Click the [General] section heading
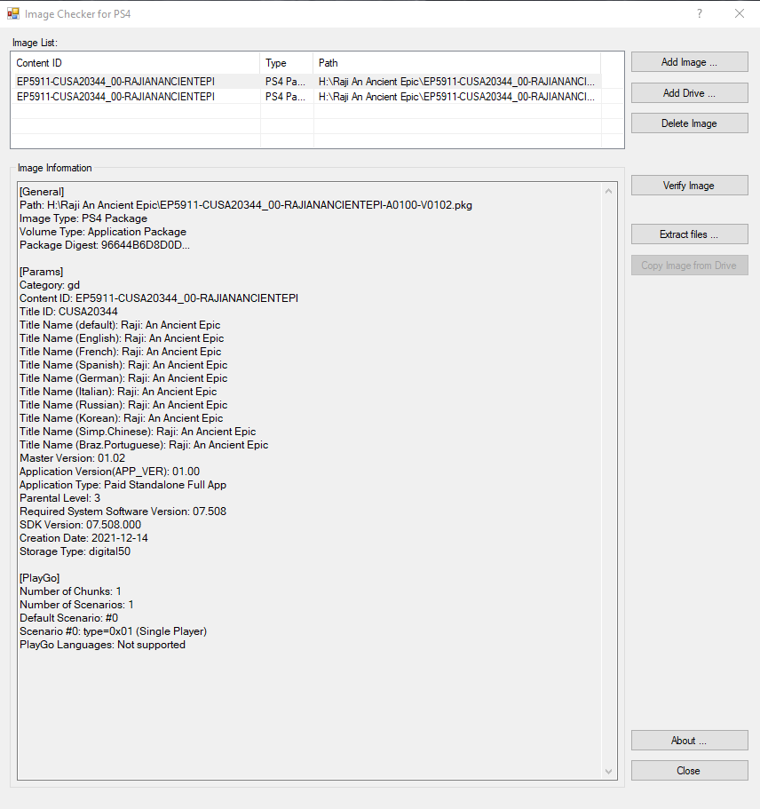Viewport: 760px width, 809px height. tap(42, 192)
